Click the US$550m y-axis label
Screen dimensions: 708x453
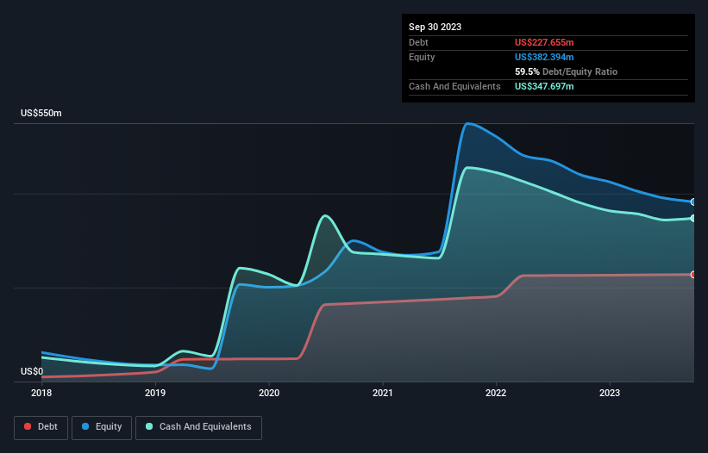[x=41, y=113]
